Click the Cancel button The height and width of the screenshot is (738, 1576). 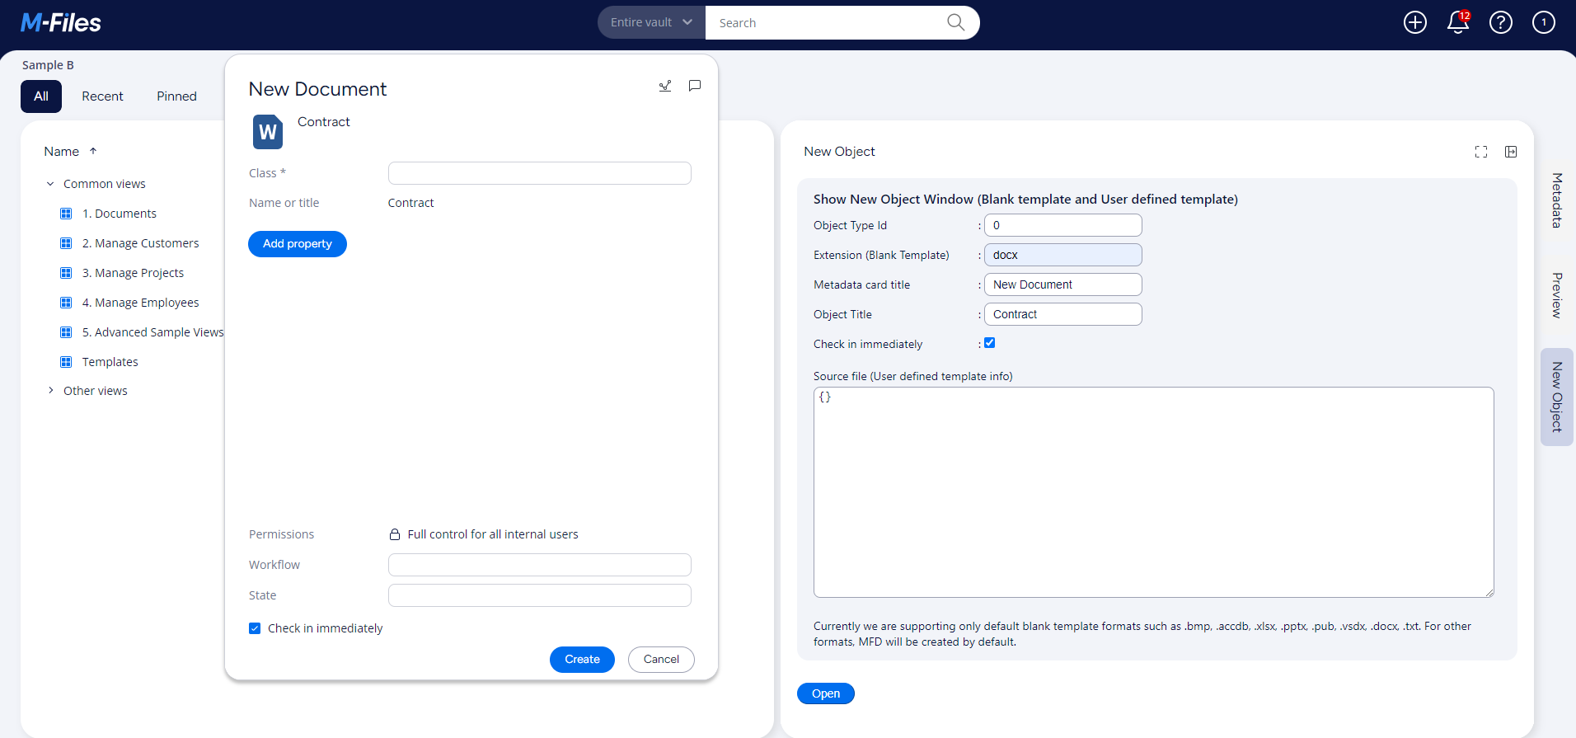point(661,660)
